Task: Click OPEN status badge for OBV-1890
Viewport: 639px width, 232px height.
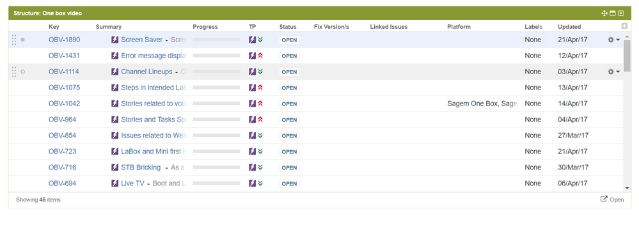Action: [289, 40]
